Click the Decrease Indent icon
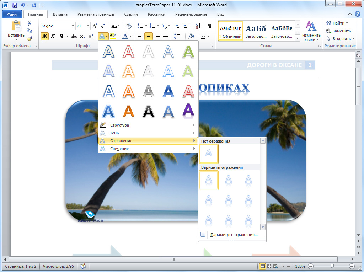Viewport: 364px width, 273px height. [179, 26]
